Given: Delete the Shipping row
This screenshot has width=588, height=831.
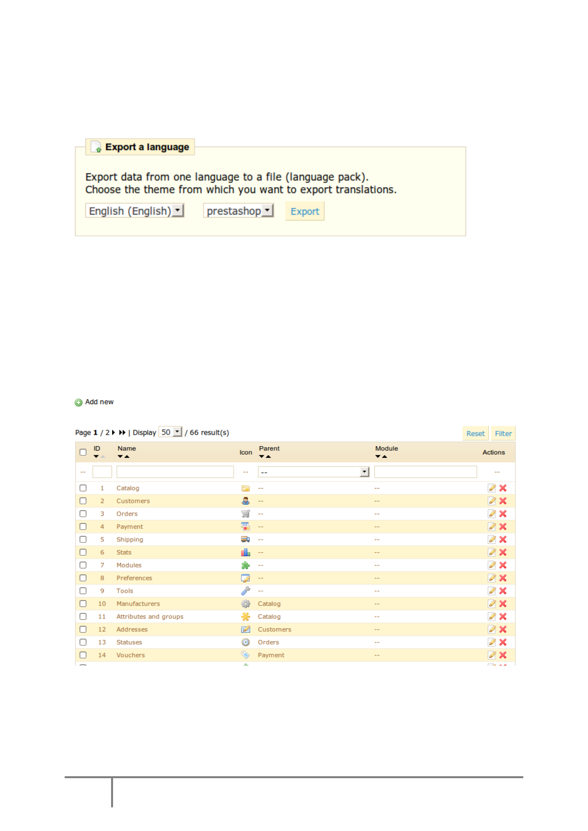Looking at the screenshot, I should point(503,539).
